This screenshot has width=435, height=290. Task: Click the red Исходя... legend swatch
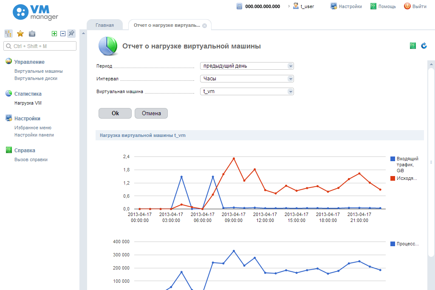point(393,178)
